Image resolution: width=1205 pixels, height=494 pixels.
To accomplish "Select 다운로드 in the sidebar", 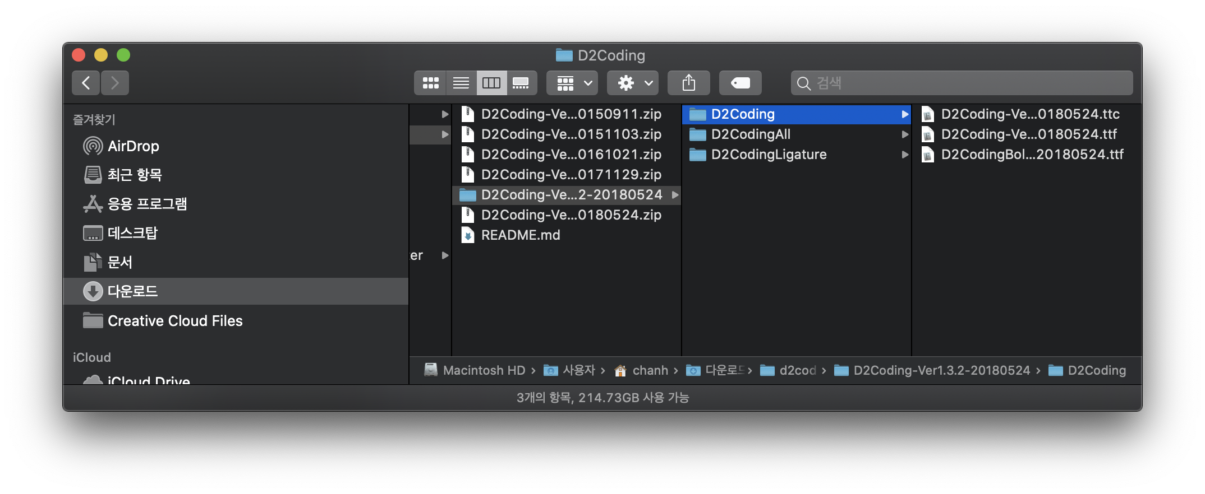I will tap(236, 291).
